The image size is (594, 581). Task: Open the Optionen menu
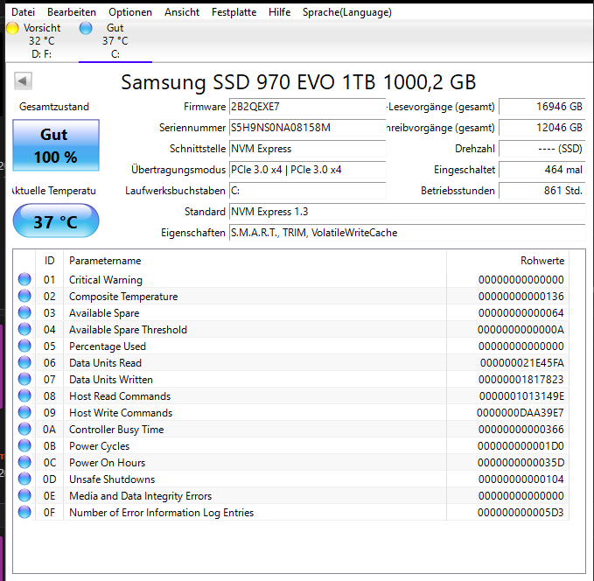130,12
